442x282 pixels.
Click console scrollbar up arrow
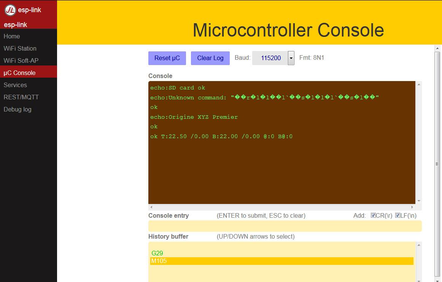(x=419, y=84)
